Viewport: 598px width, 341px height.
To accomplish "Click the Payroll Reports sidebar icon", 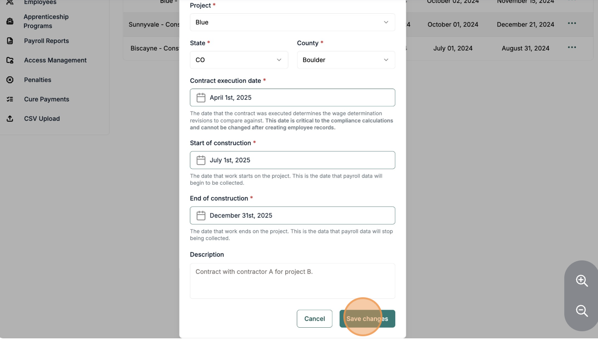I will point(10,41).
